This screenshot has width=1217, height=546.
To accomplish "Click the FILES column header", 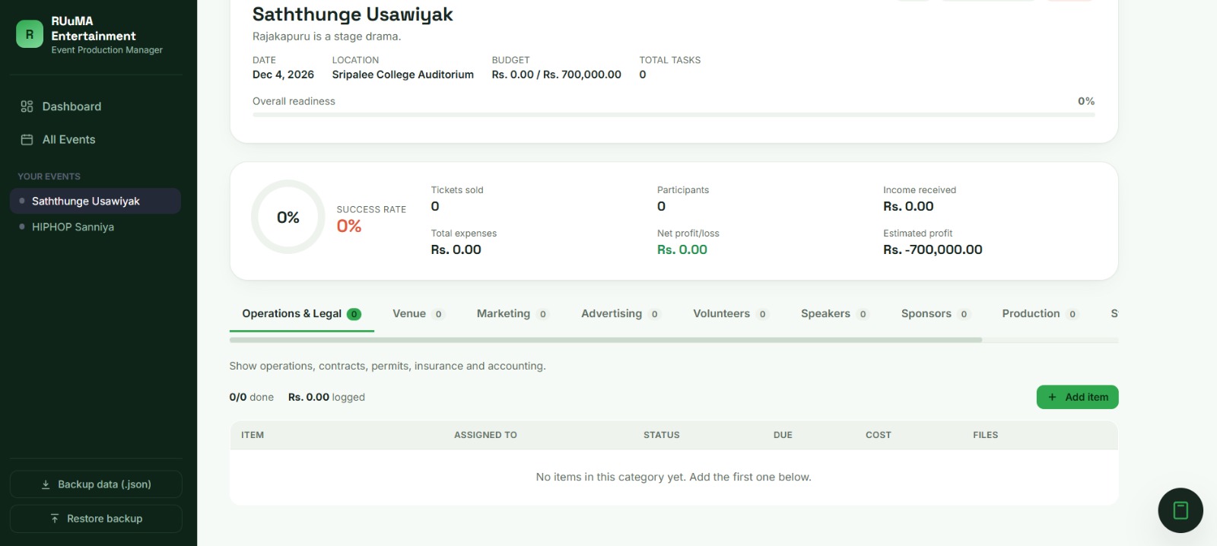I will coord(986,435).
